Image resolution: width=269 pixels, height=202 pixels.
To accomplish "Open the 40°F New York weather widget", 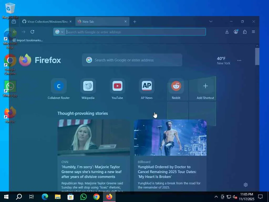I will coord(224,61).
